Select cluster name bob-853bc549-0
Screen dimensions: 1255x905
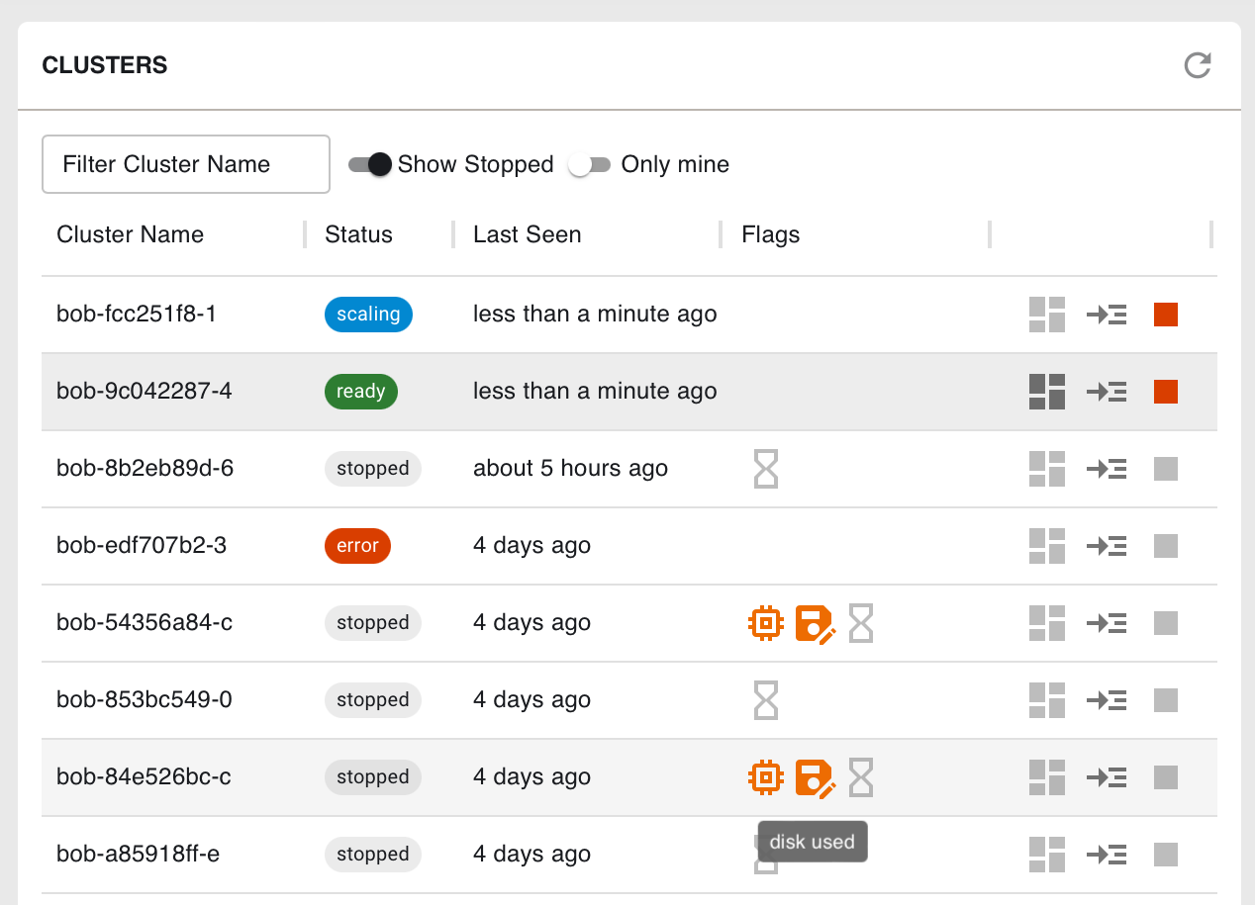[144, 700]
